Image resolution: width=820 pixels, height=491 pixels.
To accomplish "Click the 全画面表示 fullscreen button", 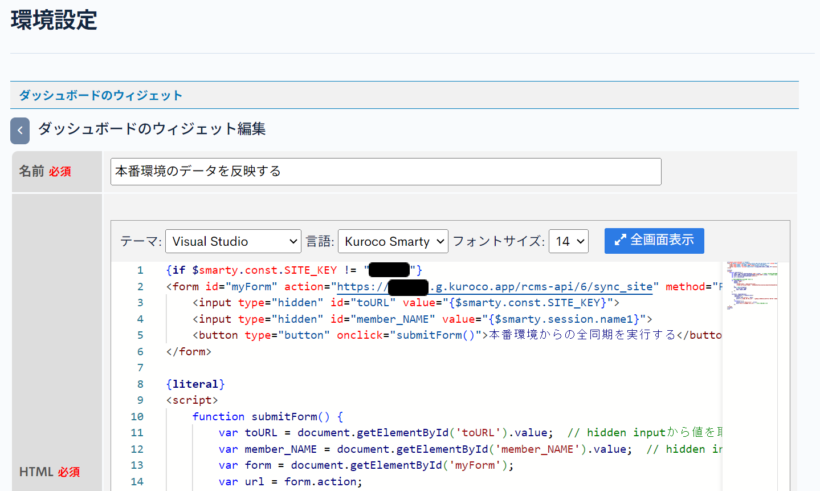I will tap(654, 241).
